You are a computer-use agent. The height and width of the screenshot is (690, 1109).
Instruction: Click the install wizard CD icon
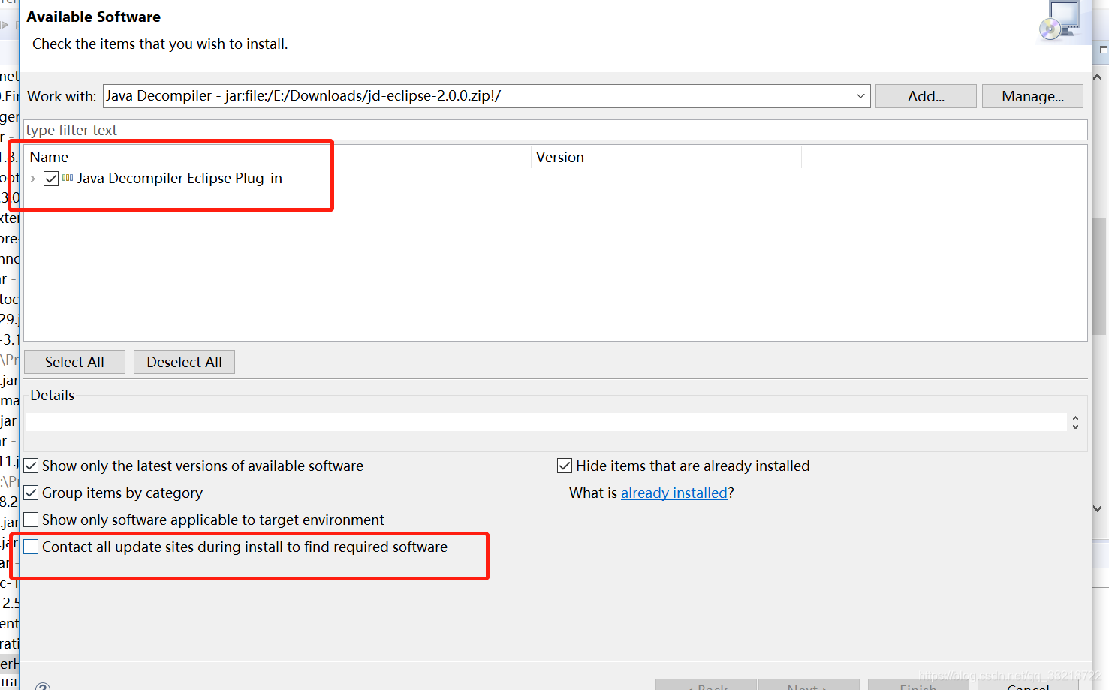coord(1059,21)
